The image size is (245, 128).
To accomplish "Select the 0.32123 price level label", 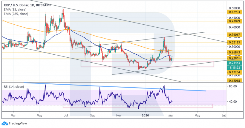I will click(x=234, y=42).
